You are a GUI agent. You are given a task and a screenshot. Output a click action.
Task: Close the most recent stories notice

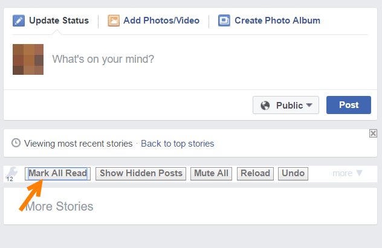point(373,133)
